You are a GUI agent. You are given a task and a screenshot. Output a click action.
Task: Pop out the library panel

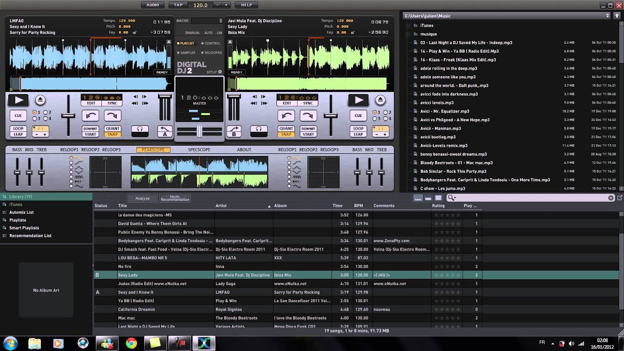coord(620,198)
